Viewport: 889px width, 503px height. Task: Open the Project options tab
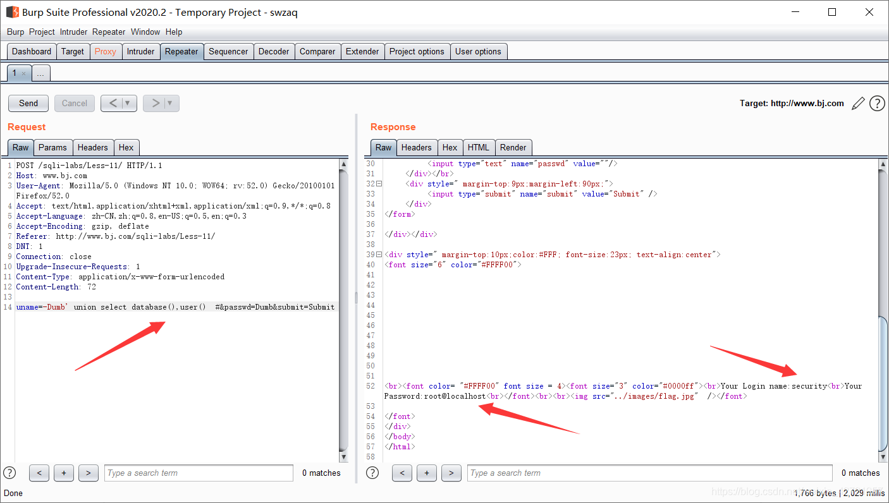(x=417, y=51)
